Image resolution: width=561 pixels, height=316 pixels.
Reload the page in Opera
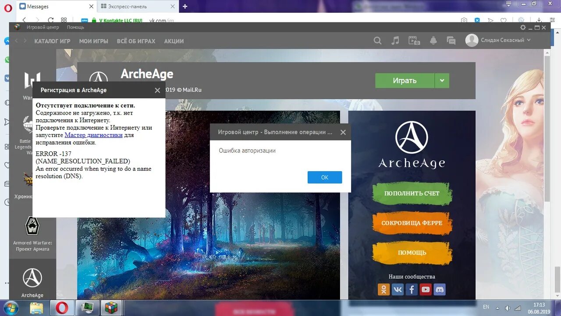51,20
